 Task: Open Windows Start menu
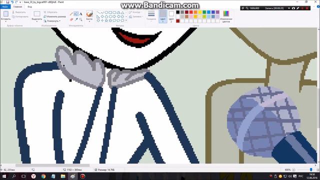(x=4, y=176)
